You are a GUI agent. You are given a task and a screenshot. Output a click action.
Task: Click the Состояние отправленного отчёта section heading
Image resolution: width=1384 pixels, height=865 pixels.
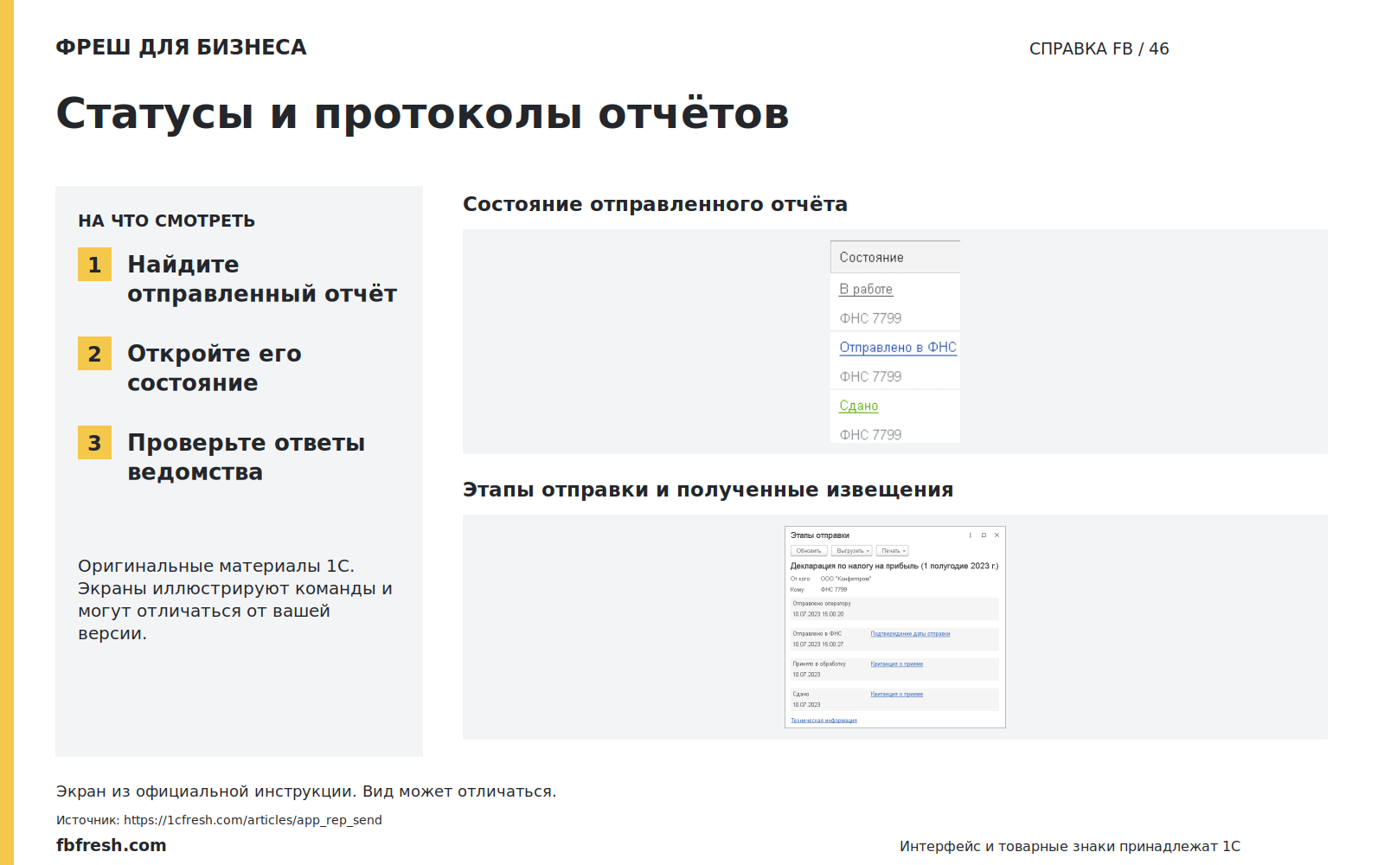point(655,204)
